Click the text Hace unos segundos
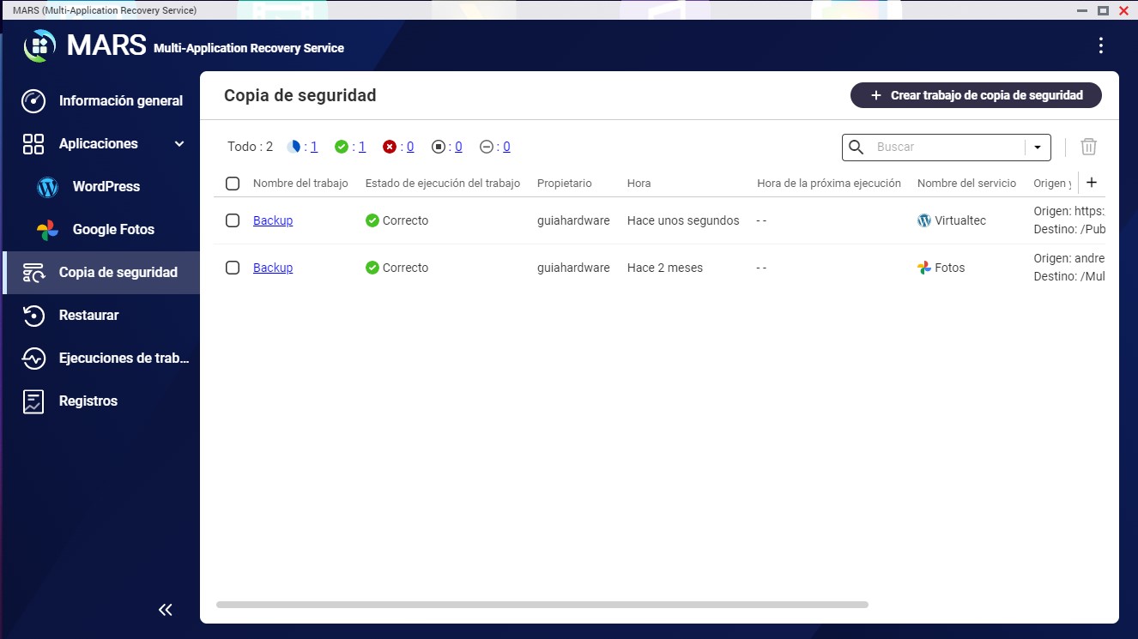The width and height of the screenshot is (1138, 639). point(683,220)
